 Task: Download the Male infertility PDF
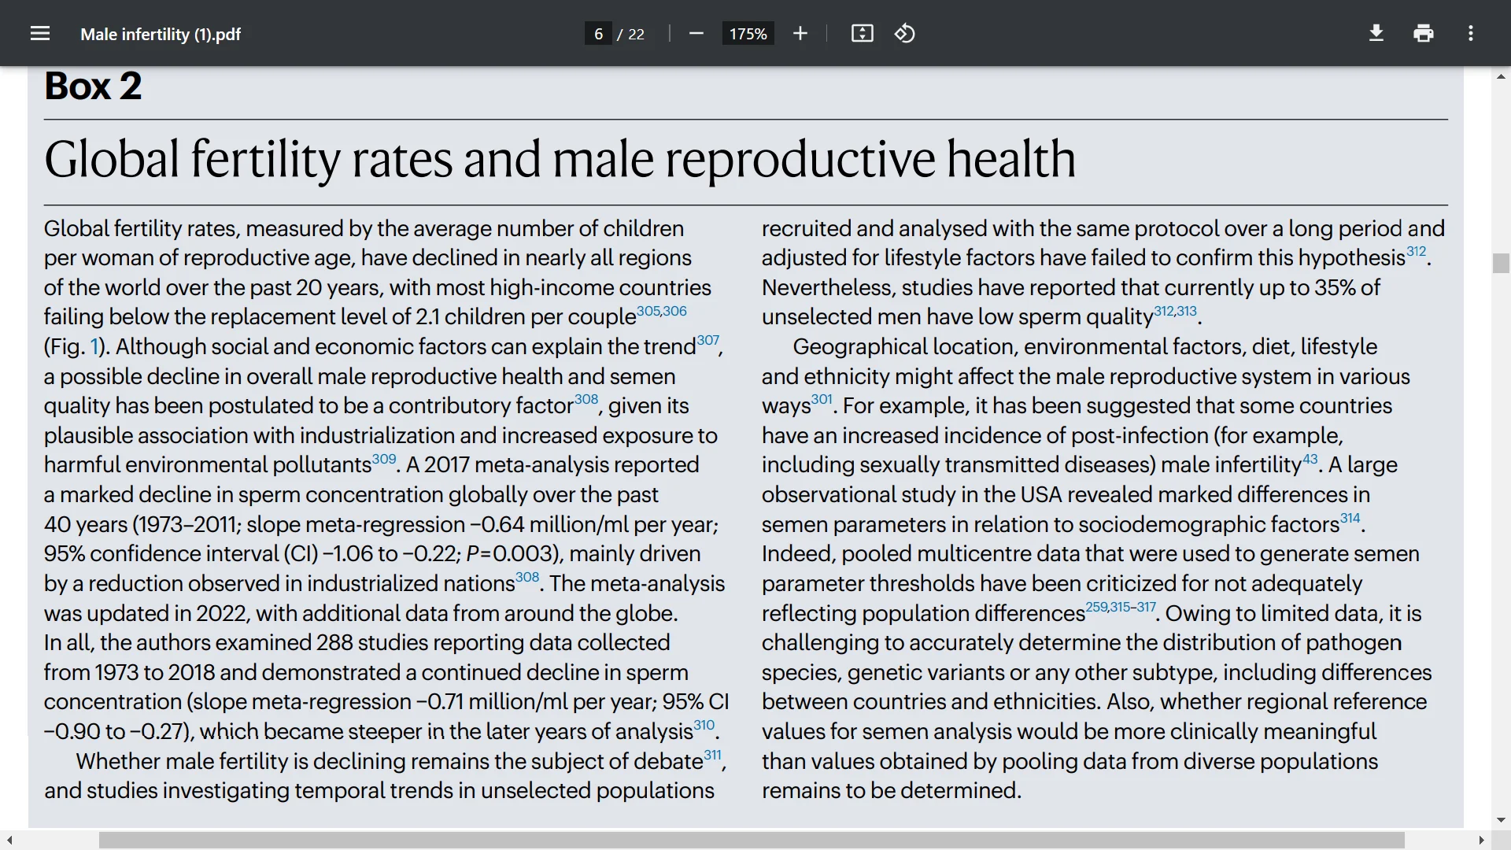tap(1376, 33)
